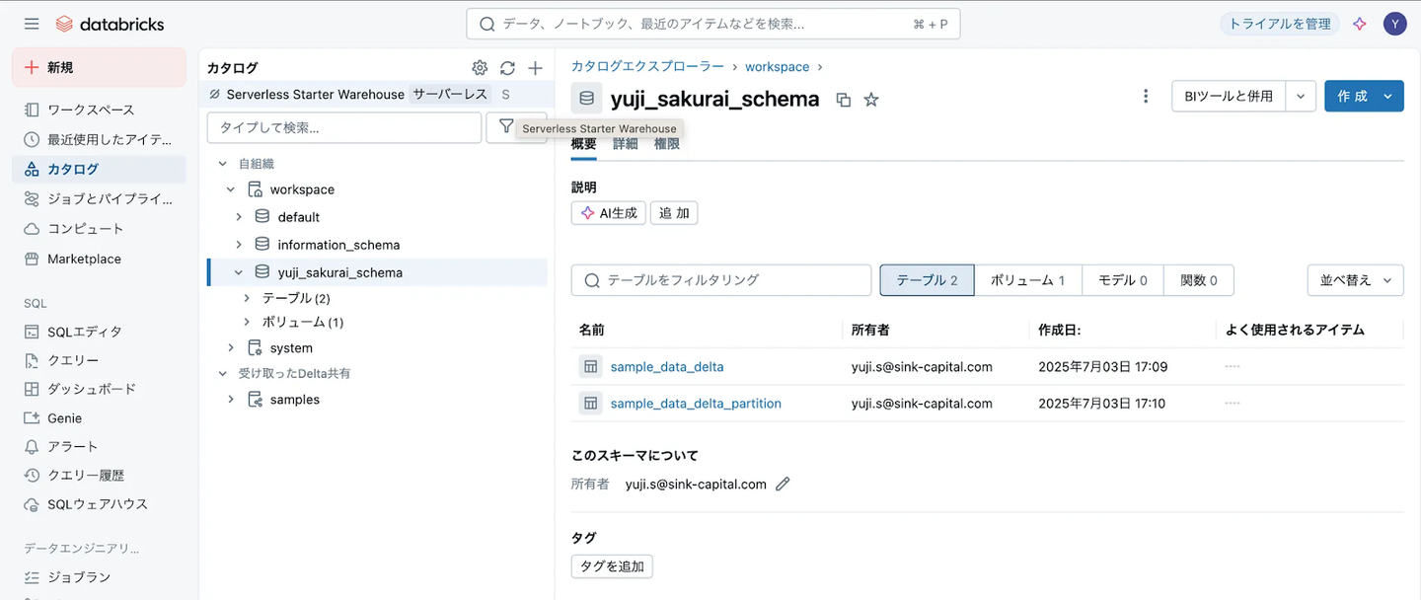Screen dimensions: 1421x600
Task: Open the sample_data_delta table link
Action: click(667, 366)
